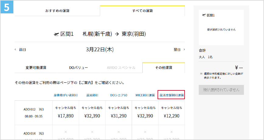Click the sidebar airplane icon by 区間1
This screenshot has width=264, height=140.
point(204,15)
